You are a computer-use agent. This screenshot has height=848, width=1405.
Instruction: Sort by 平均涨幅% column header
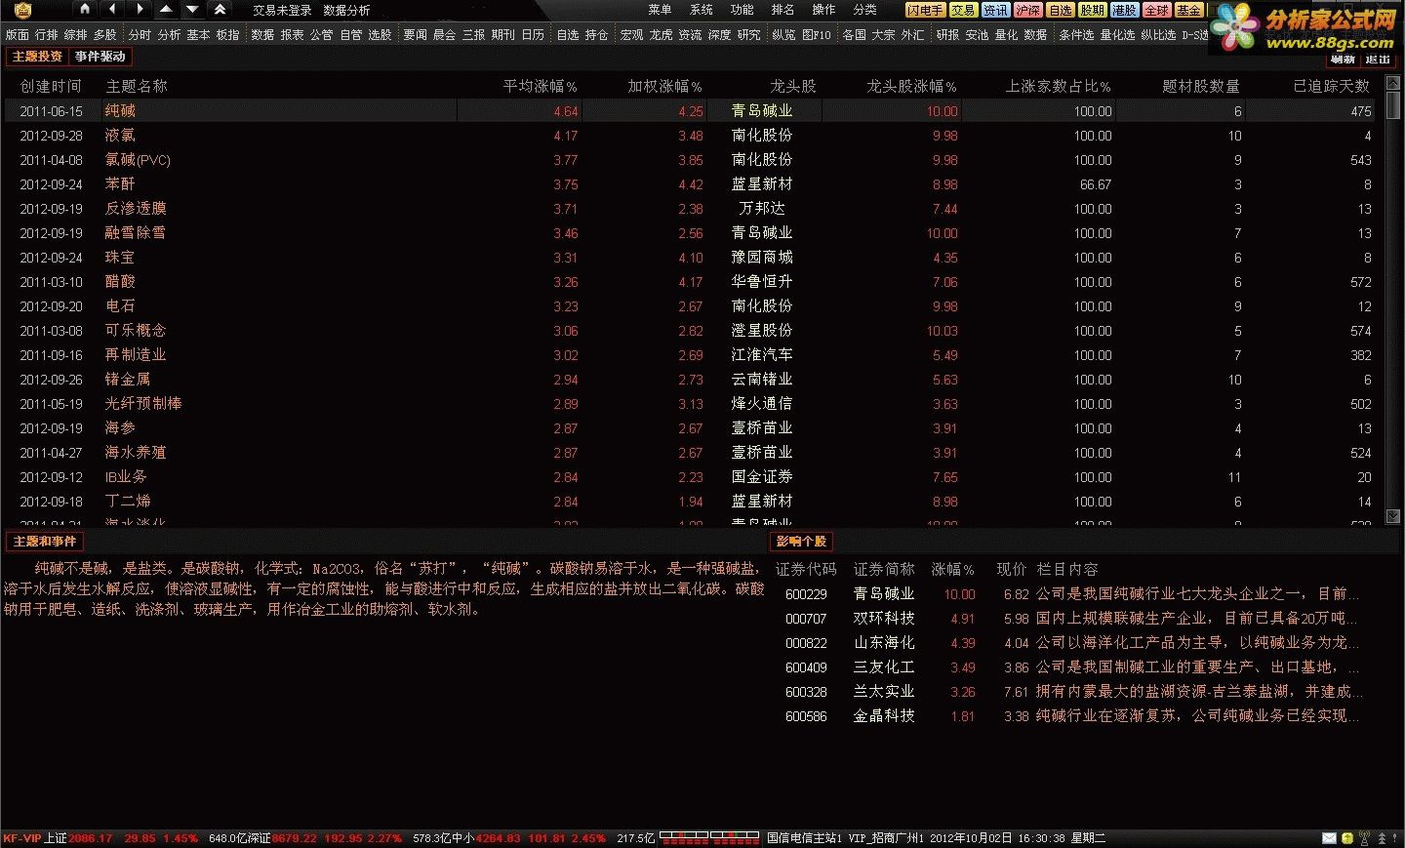(540, 86)
